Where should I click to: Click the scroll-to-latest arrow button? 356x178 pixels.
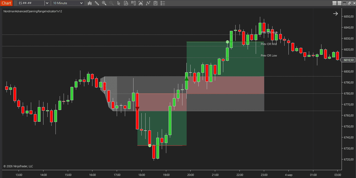(x=335, y=14)
